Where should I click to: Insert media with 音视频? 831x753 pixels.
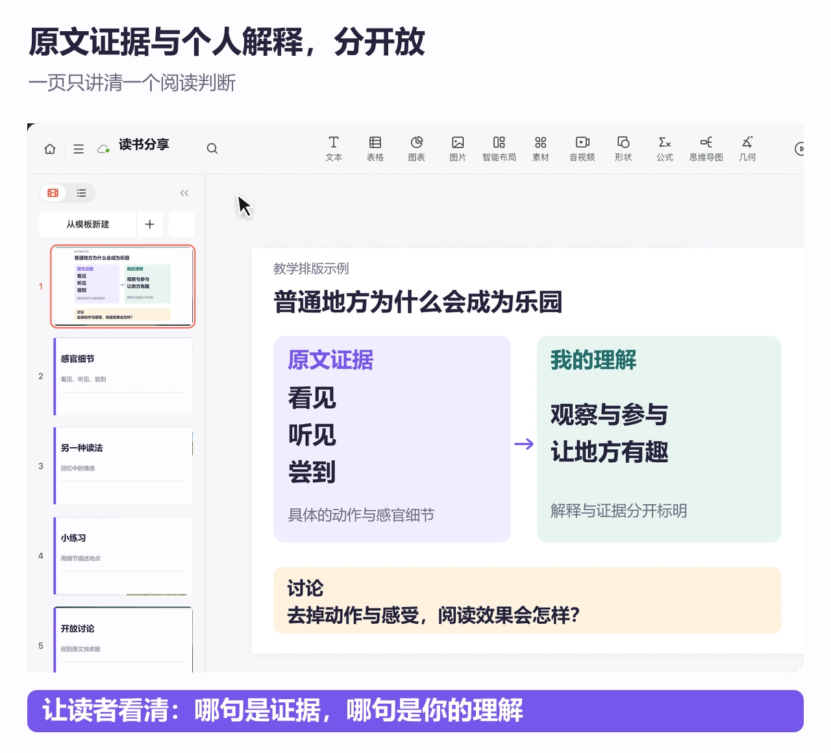(x=582, y=149)
